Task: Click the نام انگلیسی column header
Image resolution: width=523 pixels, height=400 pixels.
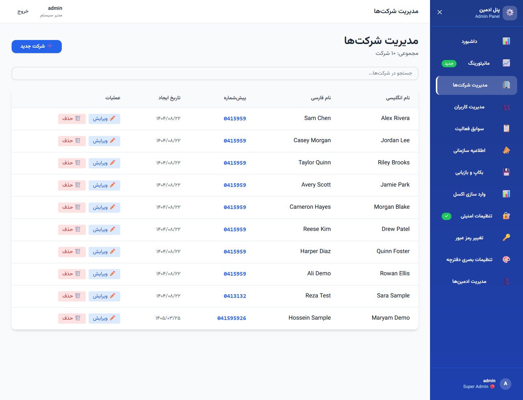Action: pos(398,98)
